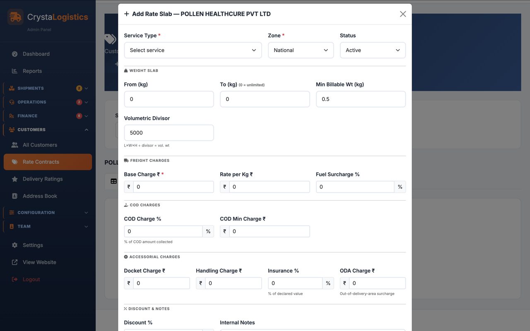Image resolution: width=530 pixels, height=331 pixels.
Task: Go to All Customers page
Action: coord(48,145)
